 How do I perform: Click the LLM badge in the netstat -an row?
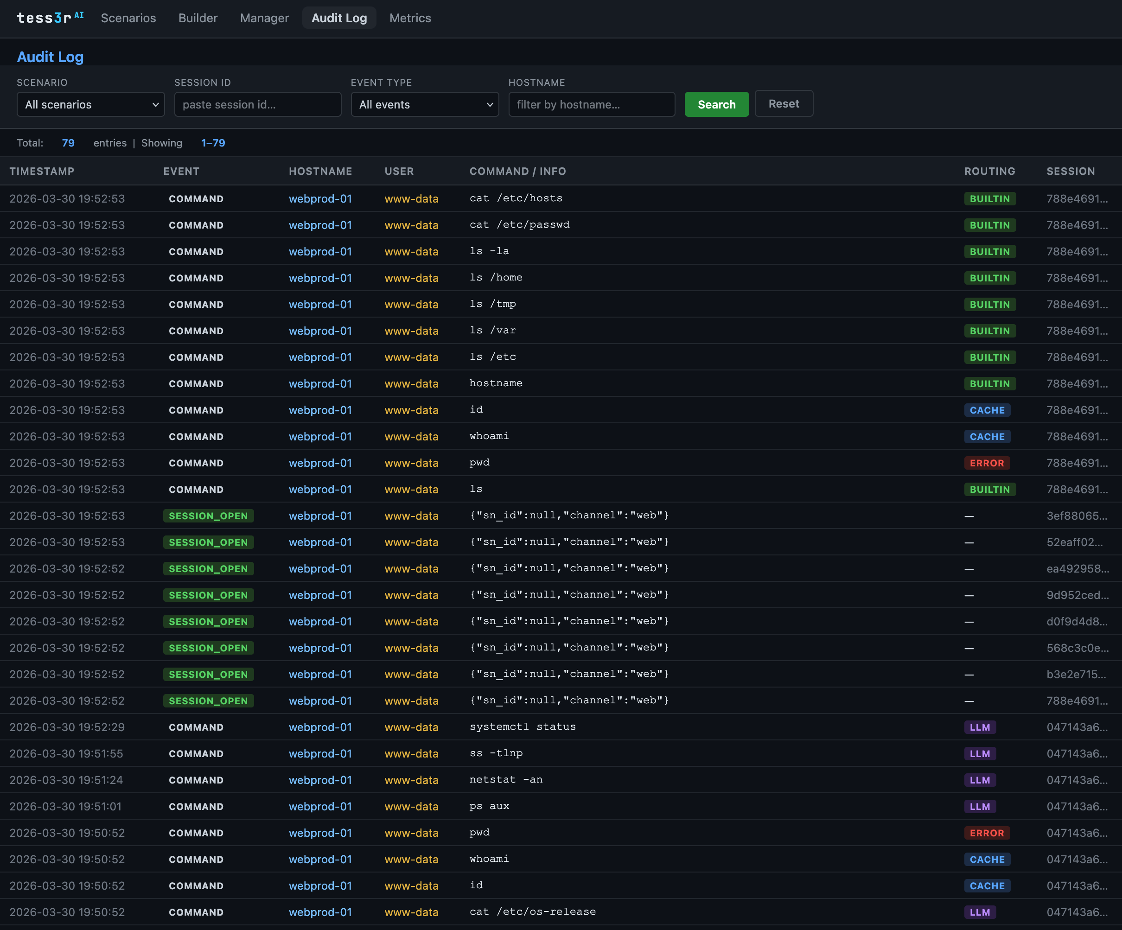point(980,780)
